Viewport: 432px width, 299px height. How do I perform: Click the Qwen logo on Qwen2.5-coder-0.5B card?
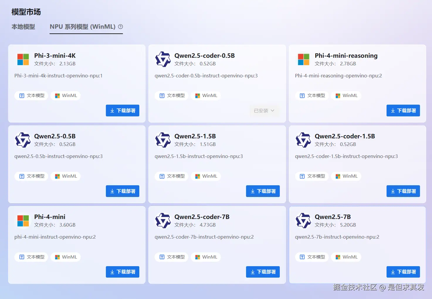(163, 59)
